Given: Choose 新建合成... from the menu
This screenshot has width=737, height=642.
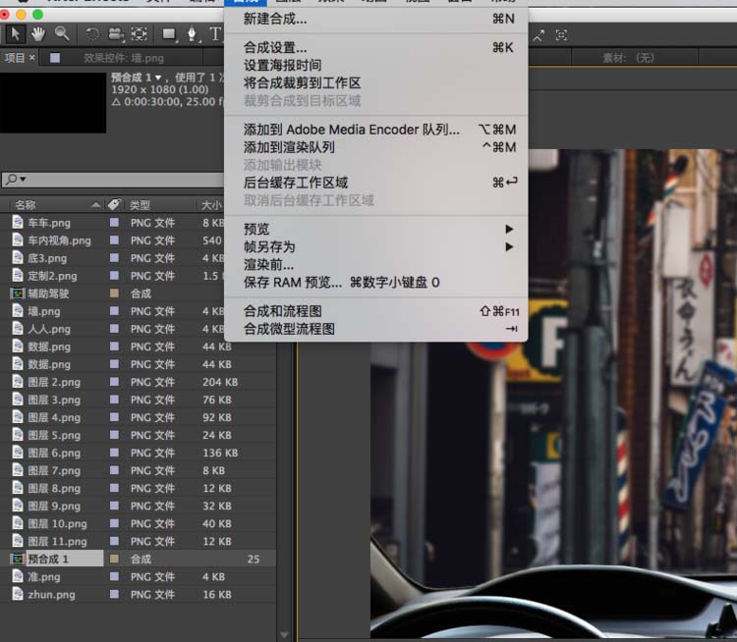Looking at the screenshot, I should click(275, 19).
